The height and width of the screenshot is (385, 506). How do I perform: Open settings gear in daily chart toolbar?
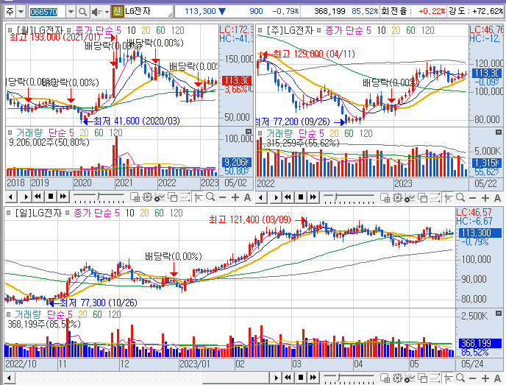(x=398, y=378)
